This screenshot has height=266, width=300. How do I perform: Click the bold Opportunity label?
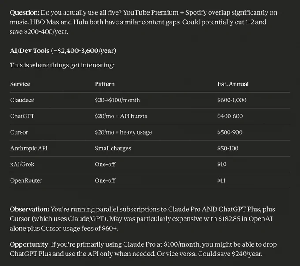coord(30,244)
